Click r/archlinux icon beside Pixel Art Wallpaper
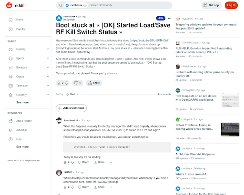Screen dimensions: 244x195 pyautogui.click(x=178, y=148)
